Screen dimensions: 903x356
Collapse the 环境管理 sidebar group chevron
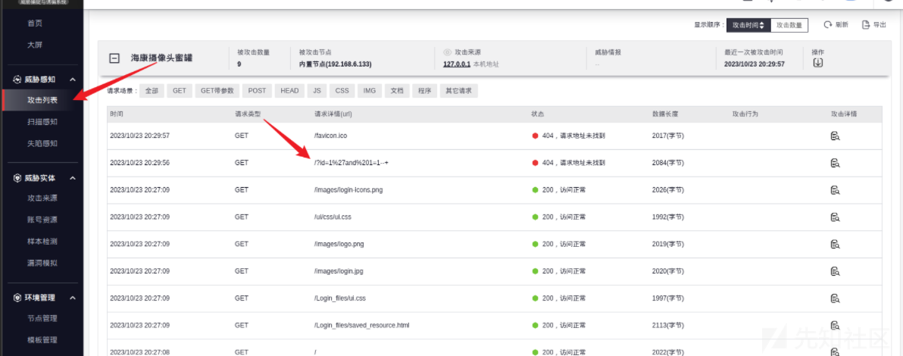pos(73,298)
